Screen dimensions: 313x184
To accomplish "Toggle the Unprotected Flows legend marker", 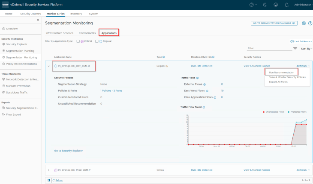I will [x=263, y=112].
